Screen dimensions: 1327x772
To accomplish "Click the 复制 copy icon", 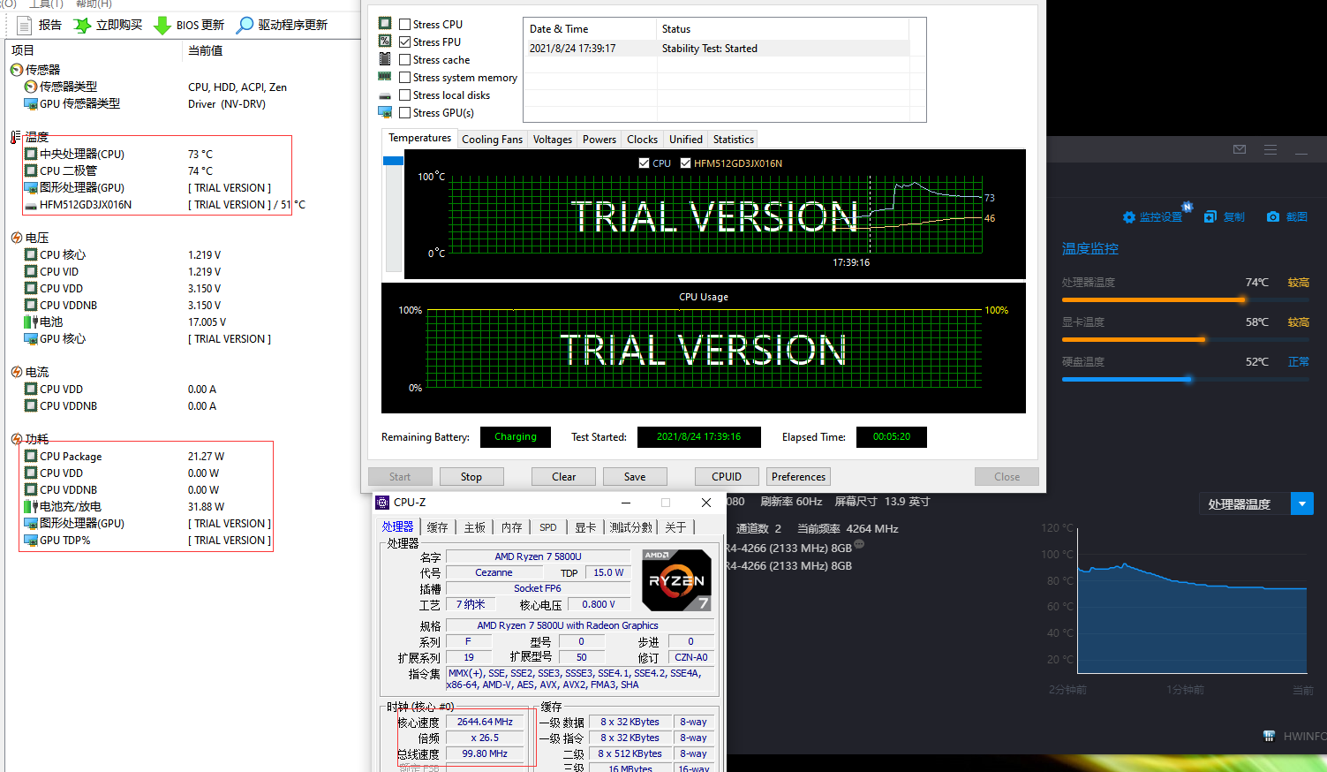I will click(x=1210, y=216).
